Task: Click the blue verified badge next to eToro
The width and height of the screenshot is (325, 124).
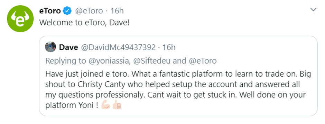Action: pos(67,11)
